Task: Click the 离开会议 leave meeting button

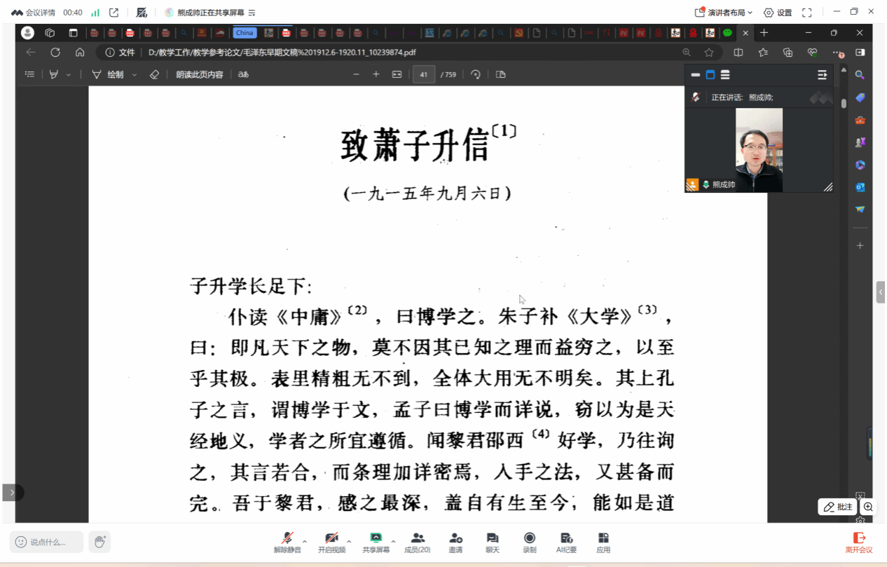Action: coord(858,542)
